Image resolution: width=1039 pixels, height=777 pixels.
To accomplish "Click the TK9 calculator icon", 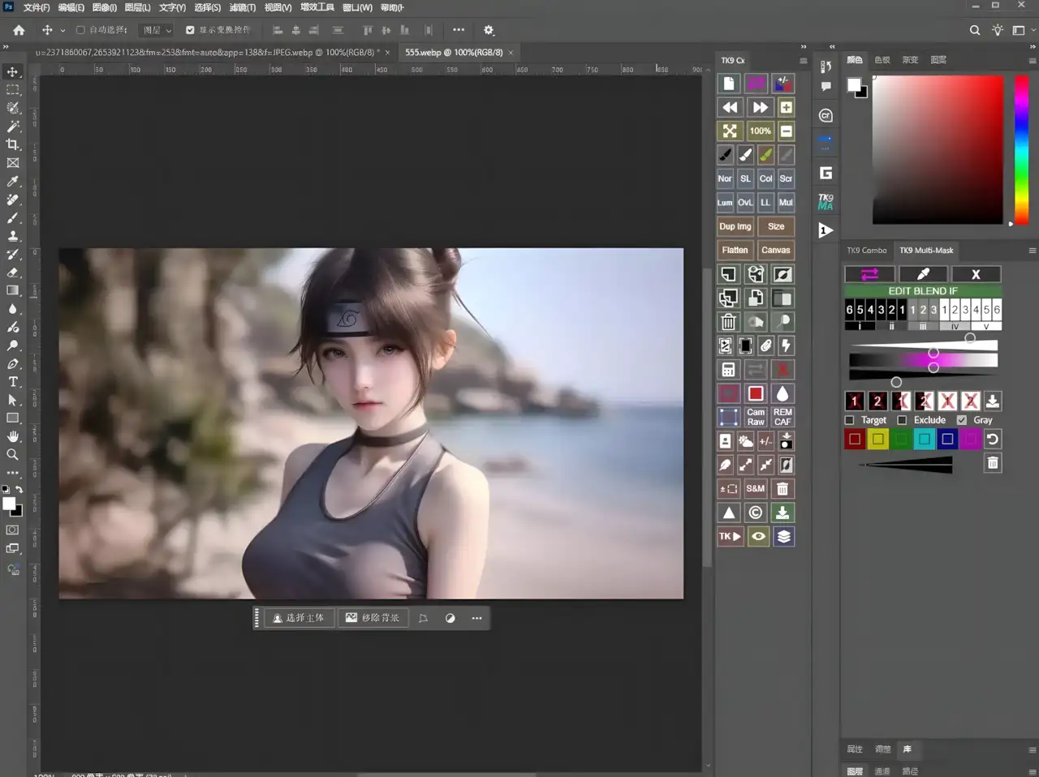I will [x=729, y=370].
